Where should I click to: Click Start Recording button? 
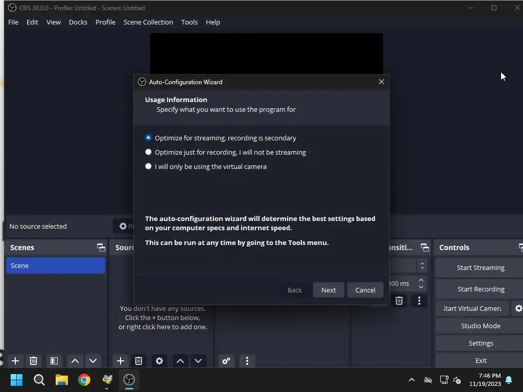tap(480, 289)
